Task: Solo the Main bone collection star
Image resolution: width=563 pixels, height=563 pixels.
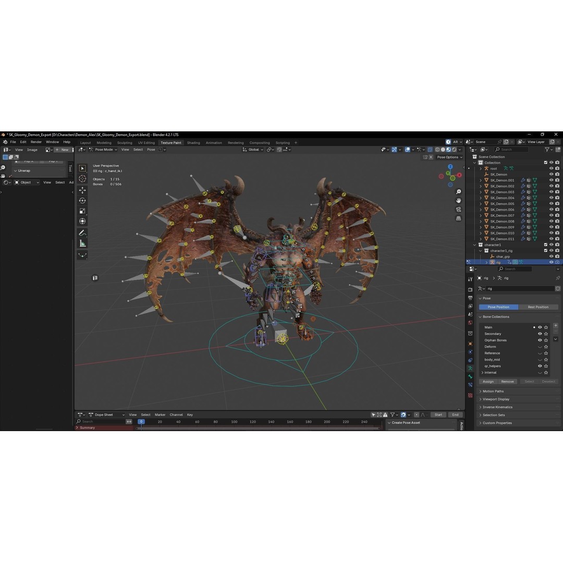Action: (546, 327)
